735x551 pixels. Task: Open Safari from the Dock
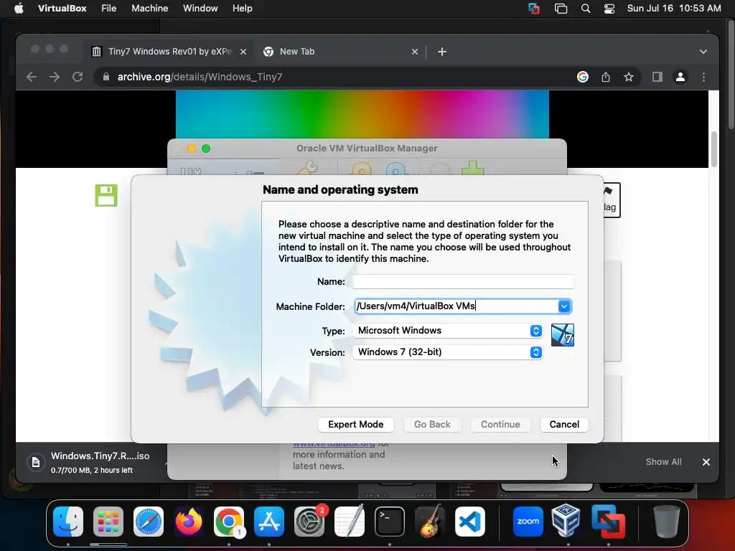[x=149, y=522]
